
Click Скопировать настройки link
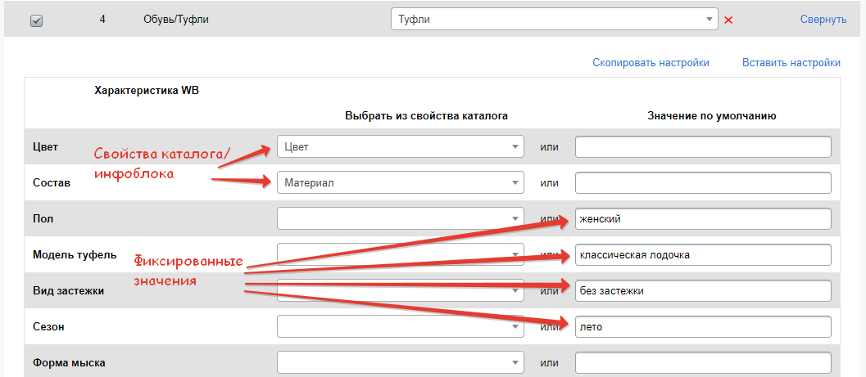point(651,62)
